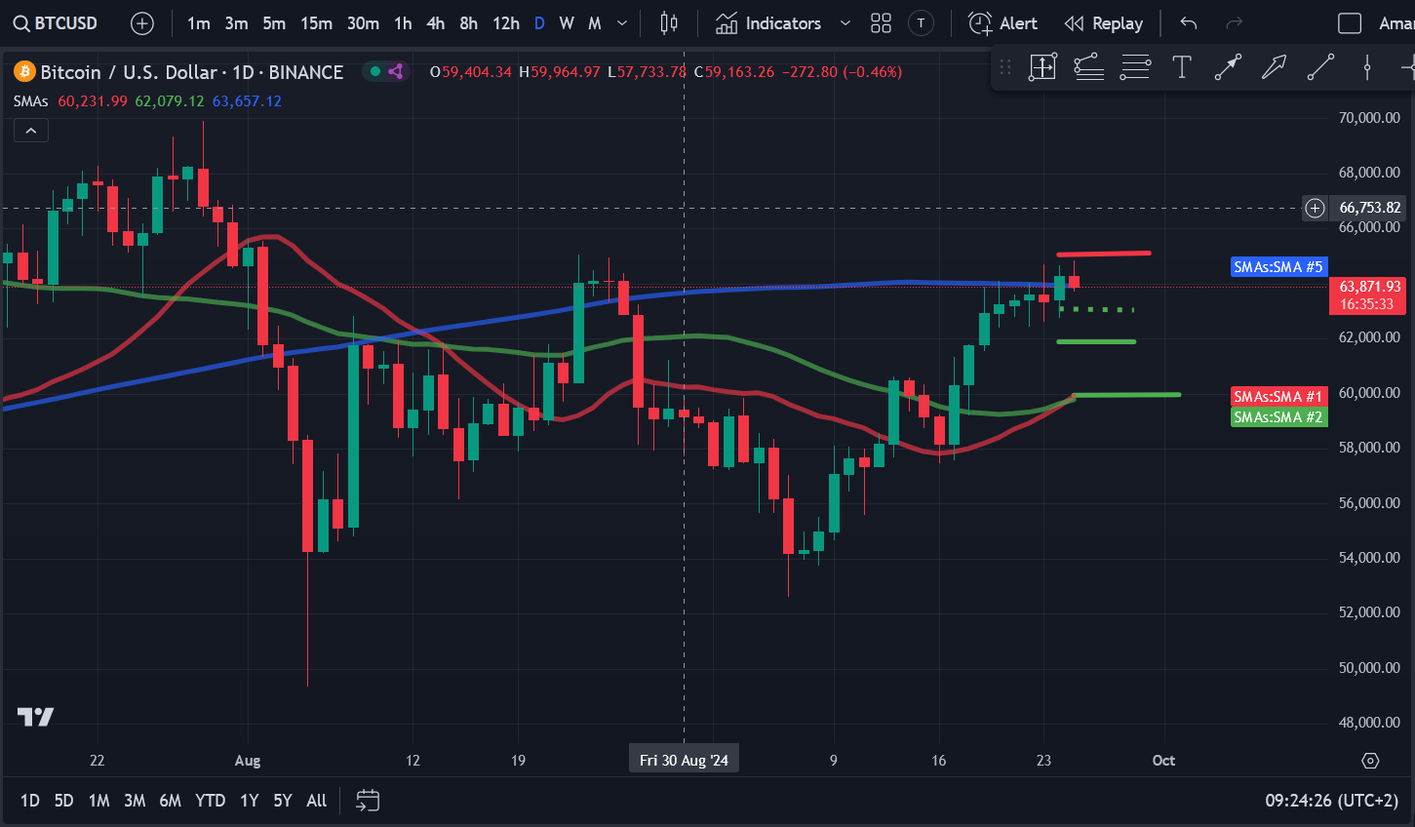The height and width of the screenshot is (827, 1415).
Task: Select the Arrow drawing tool
Action: click(1274, 67)
